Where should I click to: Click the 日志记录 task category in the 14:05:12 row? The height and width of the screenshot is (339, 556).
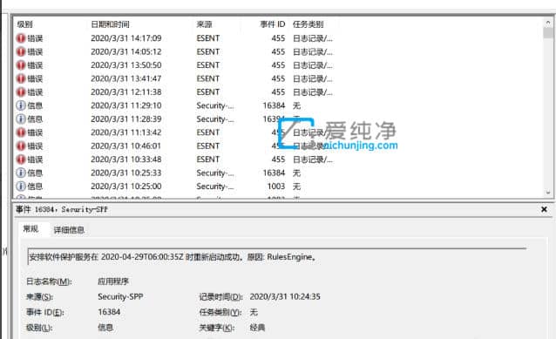(313, 51)
